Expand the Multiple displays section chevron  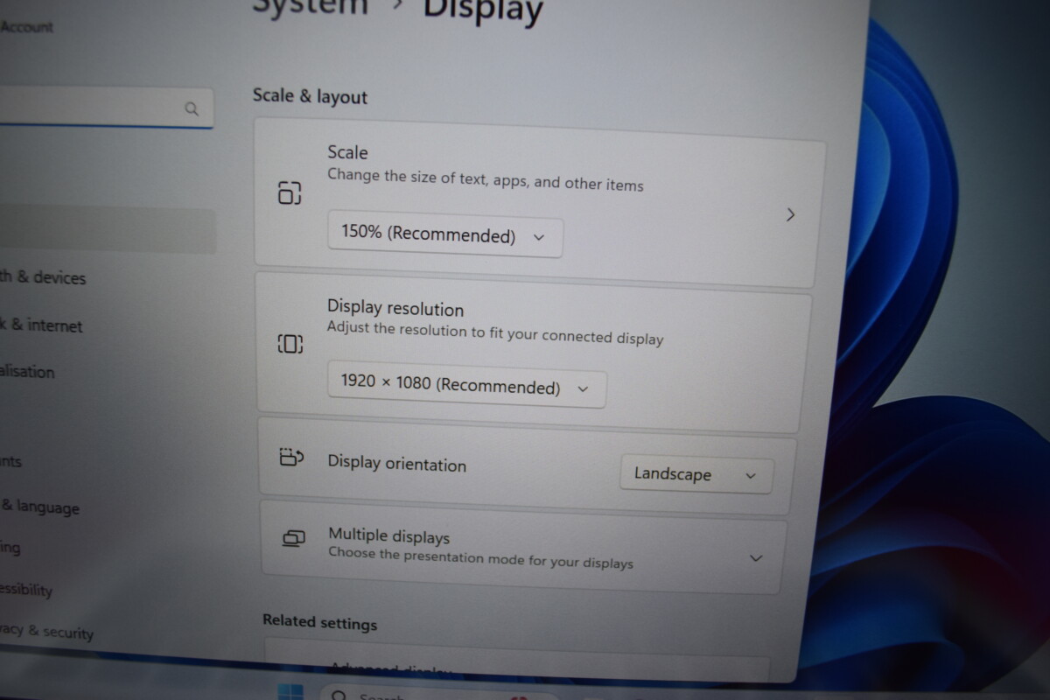click(x=757, y=558)
